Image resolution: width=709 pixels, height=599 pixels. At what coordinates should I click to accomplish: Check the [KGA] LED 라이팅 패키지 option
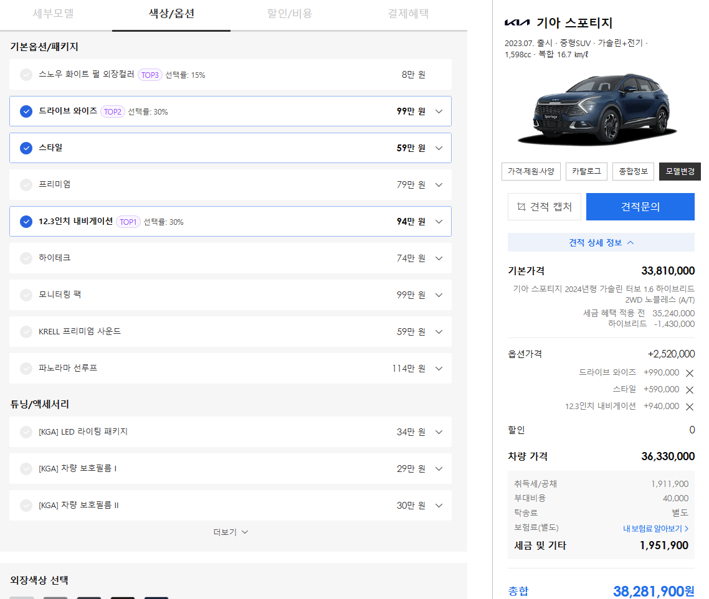click(x=26, y=432)
